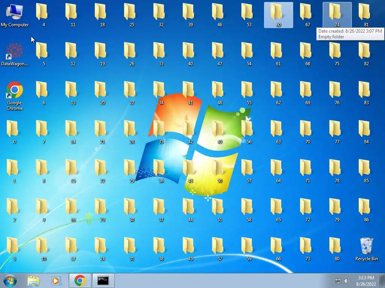Click the folder labeled 86
This screenshot has height=288, width=385.
(366, 210)
